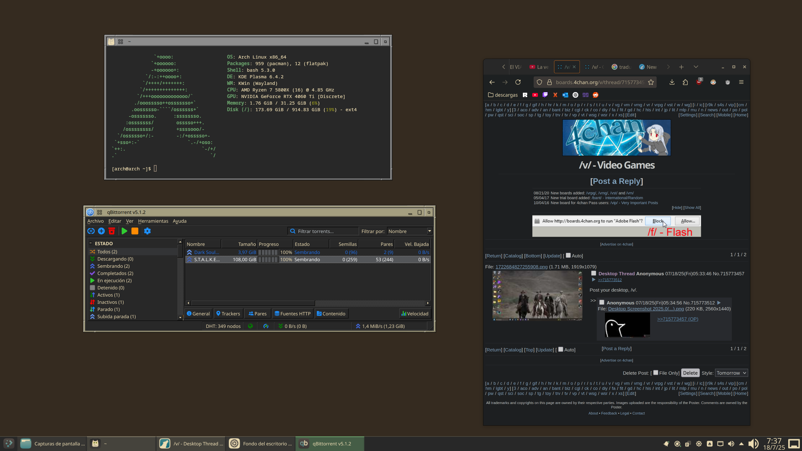802x451 pixels.
Task: Click the large Post a Reply link
Action: (617, 181)
